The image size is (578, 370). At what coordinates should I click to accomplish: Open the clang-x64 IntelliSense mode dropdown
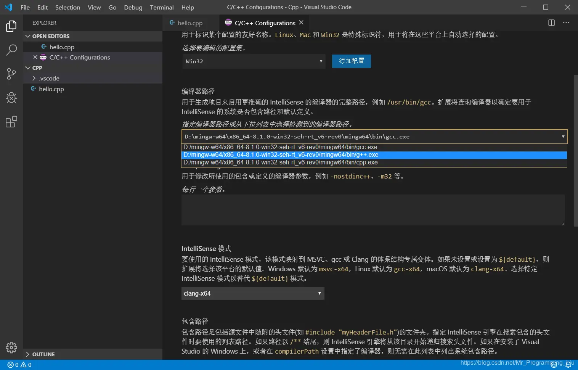253,293
